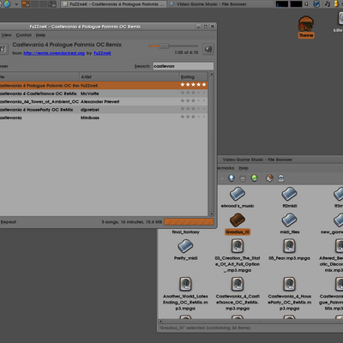Open the elwood's_music folder
This screenshot has width=343, height=343.
pyautogui.click(x=238, y=194)
